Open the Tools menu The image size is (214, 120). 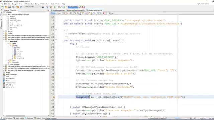tap(52, 4)
